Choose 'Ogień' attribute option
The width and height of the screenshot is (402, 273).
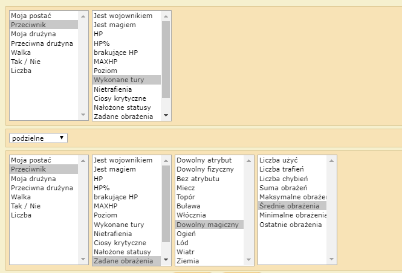coord(209,234)
